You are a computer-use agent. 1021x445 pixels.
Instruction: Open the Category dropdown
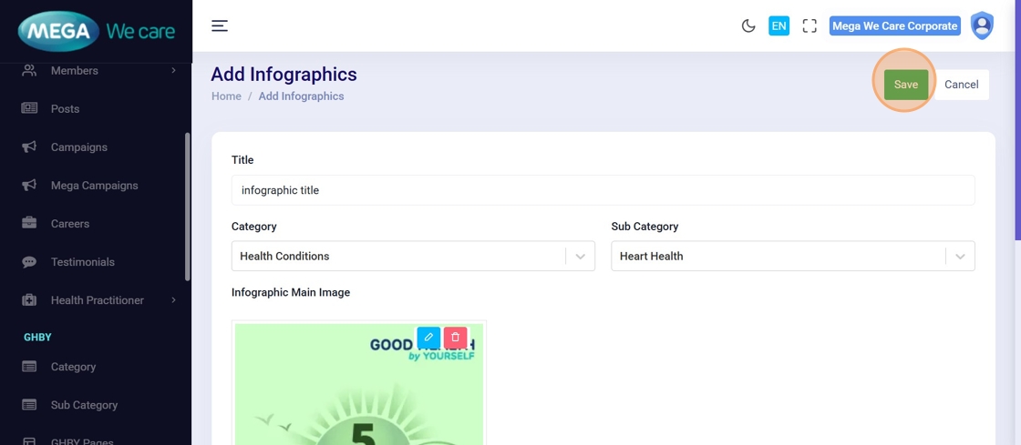pos(413,257)
